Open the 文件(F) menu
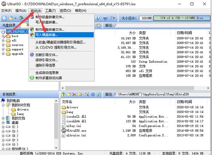Viewport: 212px width, 155px height. pyautogui.click(x=6, y=11)
